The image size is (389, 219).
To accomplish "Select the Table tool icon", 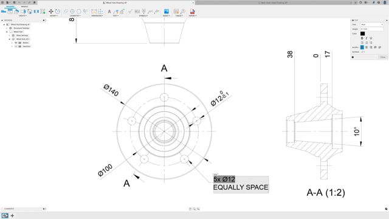I will click(176, 12).
